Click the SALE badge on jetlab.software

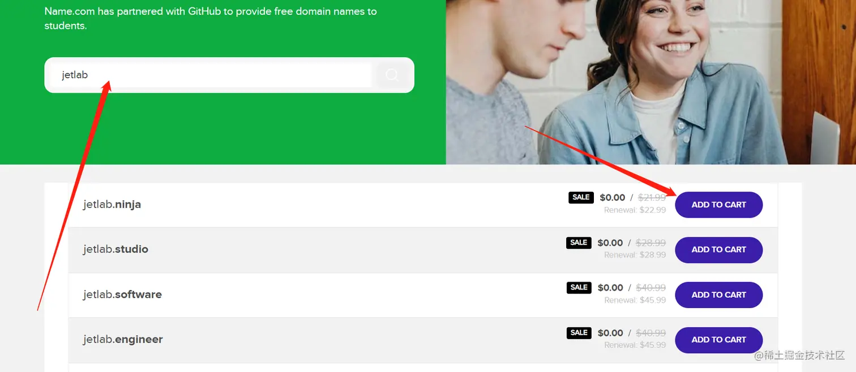click(579, 287)
